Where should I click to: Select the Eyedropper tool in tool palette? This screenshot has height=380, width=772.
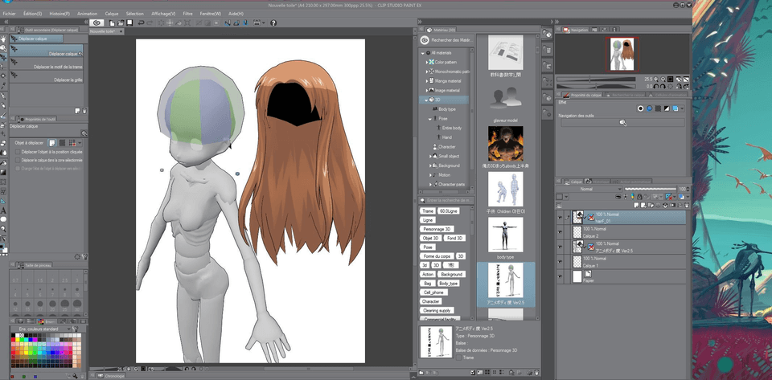3,85
